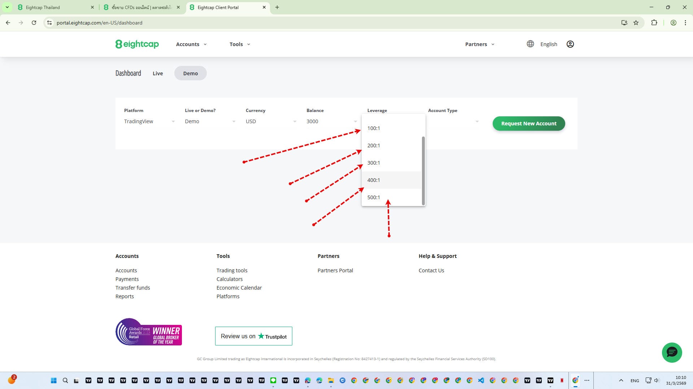This screenshot has height=389, width=693.
Task: Open Windows Start menu
Action: coord(54,380)
